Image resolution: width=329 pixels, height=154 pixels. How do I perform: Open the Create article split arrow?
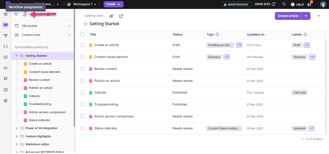306,16
